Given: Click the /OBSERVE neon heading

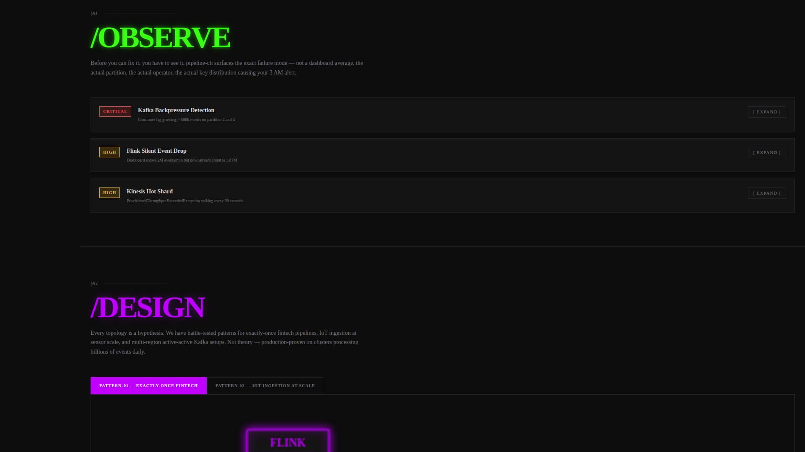Looking at the screenshot, I should click(160, 37).
